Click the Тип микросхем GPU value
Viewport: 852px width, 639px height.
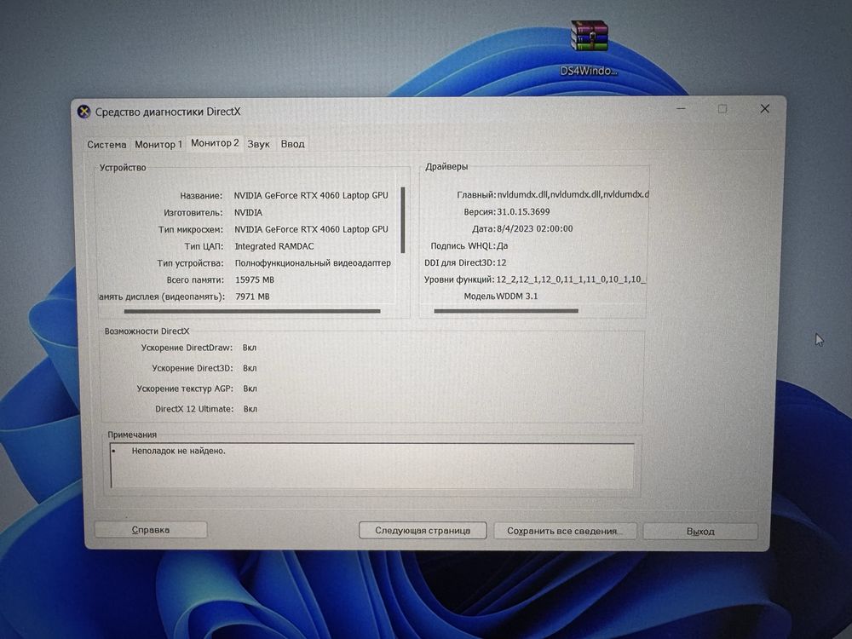[311, 229]
